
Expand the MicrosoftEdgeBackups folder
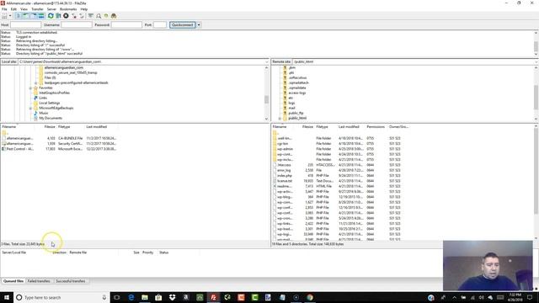30,109
